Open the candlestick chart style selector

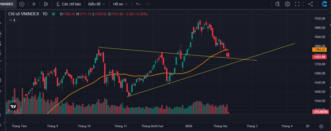point(46,4)
